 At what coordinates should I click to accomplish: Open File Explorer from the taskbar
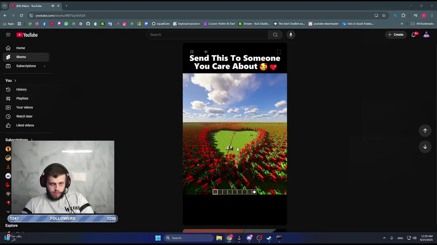(219, 238)
